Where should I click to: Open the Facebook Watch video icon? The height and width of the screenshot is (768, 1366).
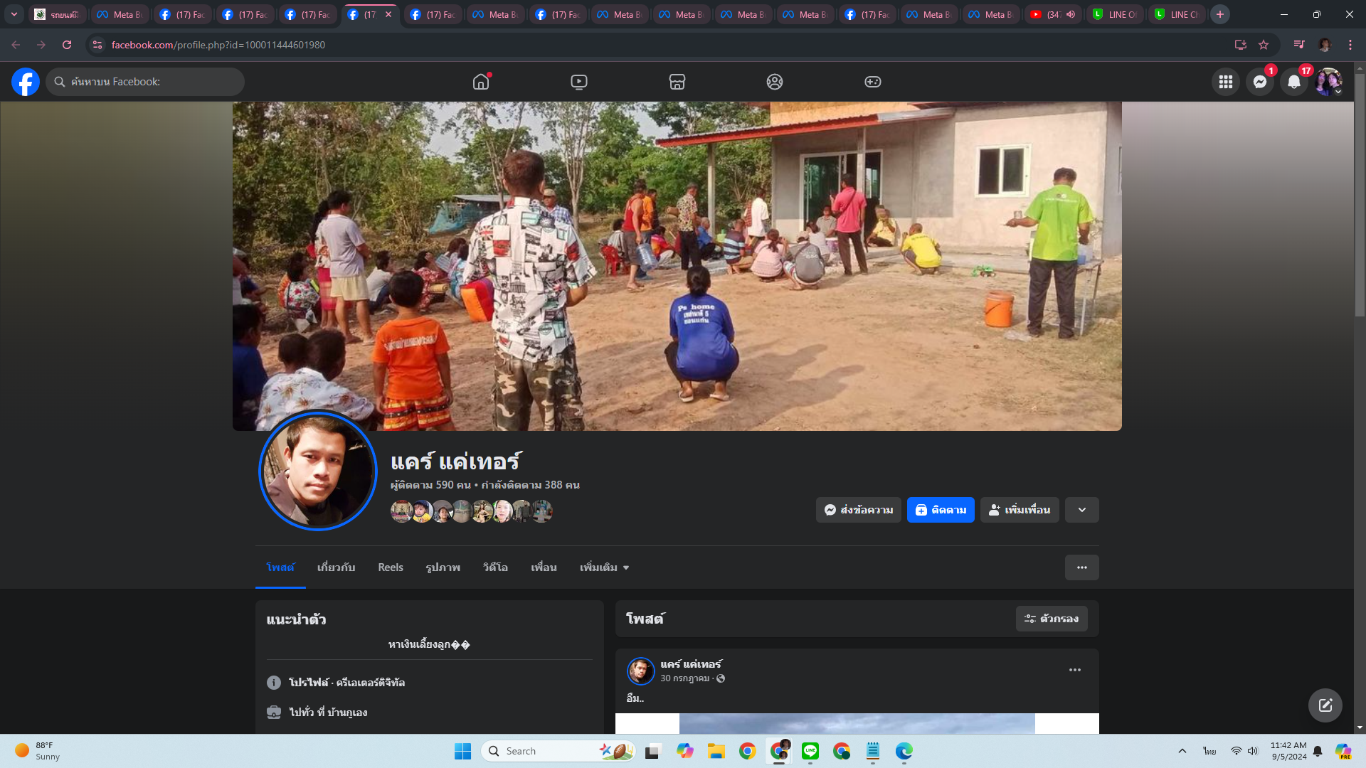click(579, 82)
